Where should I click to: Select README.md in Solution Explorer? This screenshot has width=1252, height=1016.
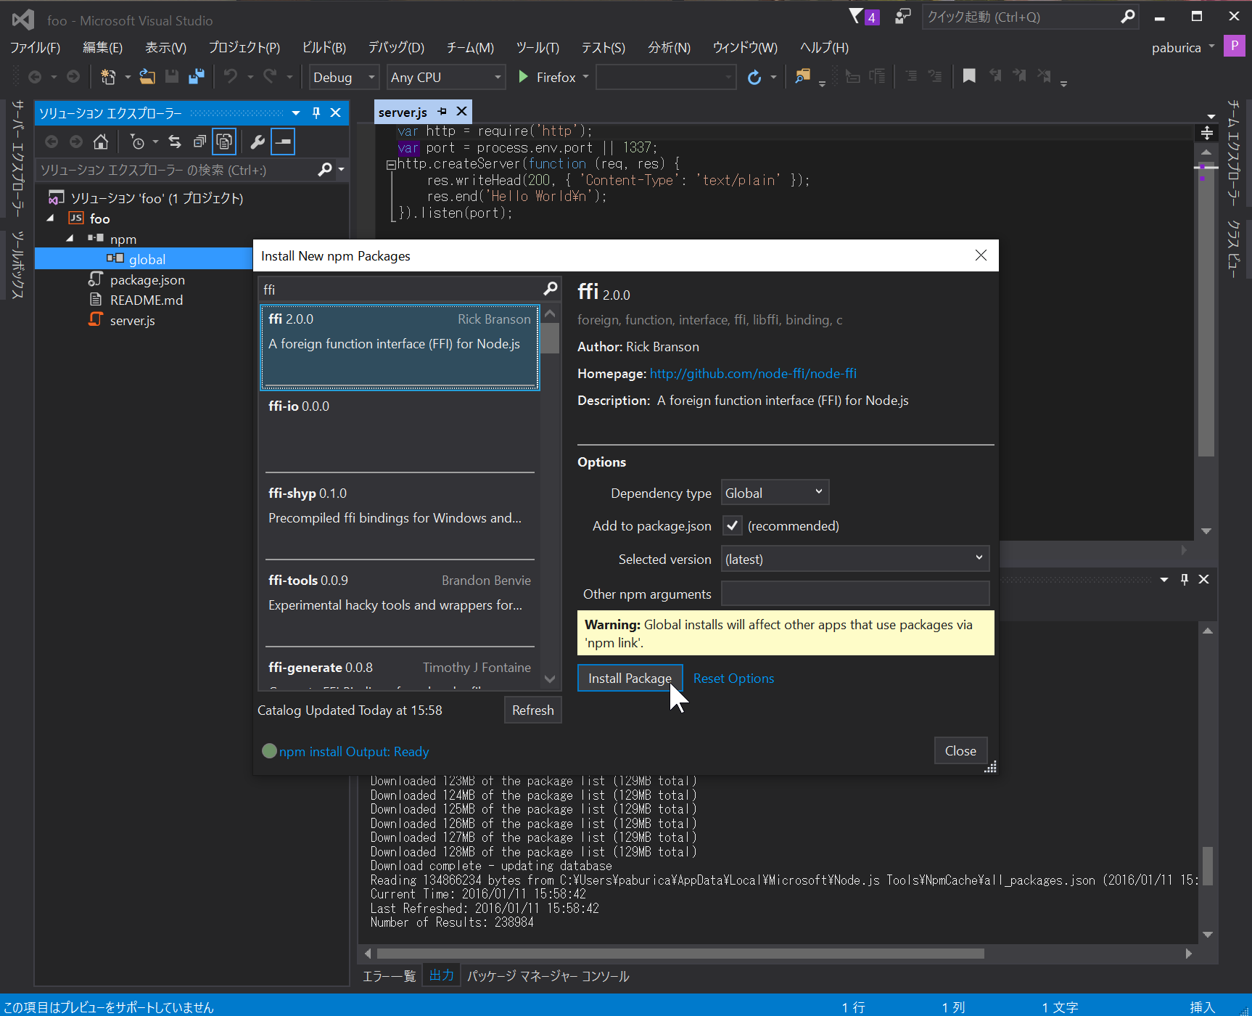coord(147,300)
